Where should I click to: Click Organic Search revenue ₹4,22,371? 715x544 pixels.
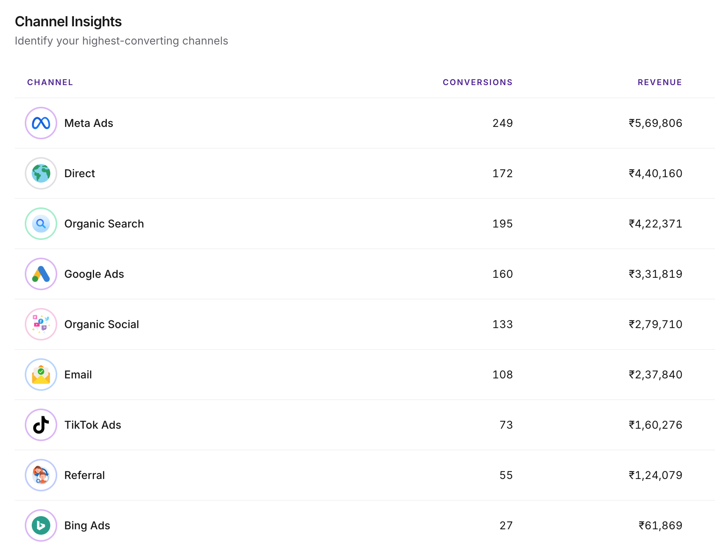655,224
